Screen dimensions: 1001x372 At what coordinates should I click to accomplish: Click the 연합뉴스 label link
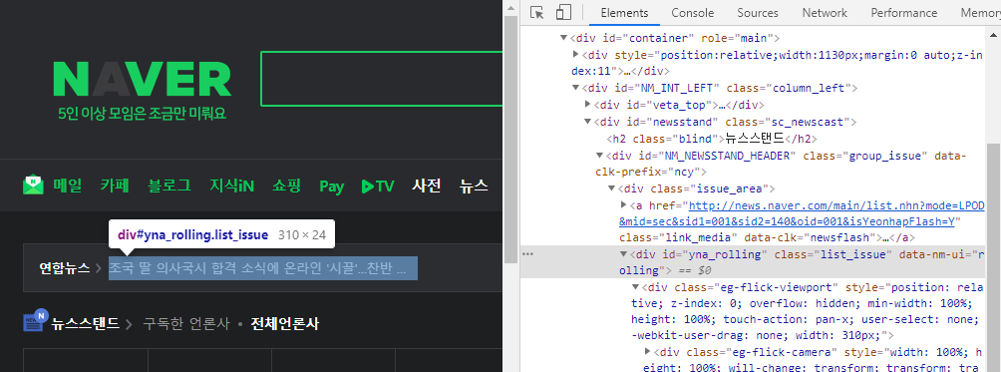point(65,268)
